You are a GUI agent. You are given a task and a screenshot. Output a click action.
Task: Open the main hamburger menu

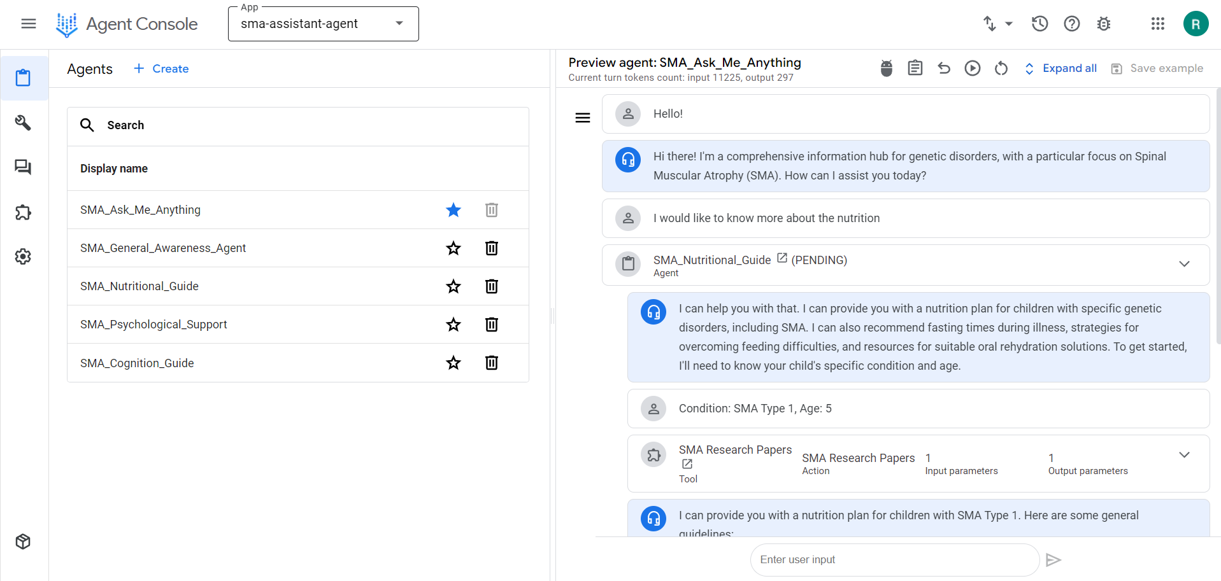(x=29, y=24)
